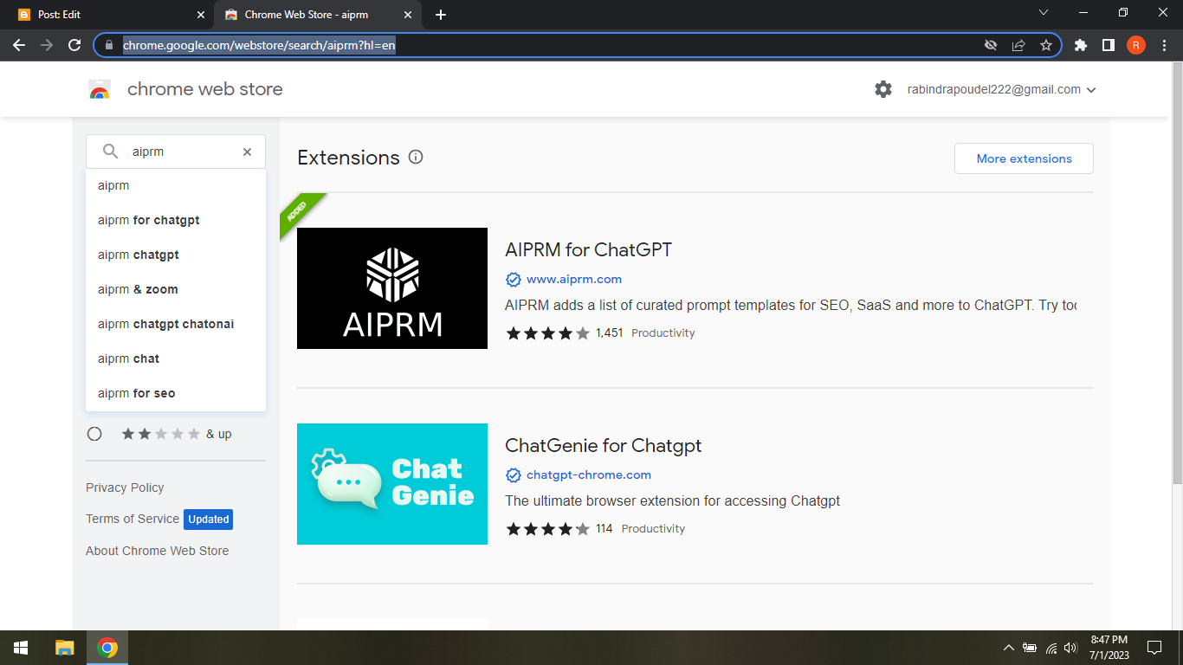
Task: Open the Chrome profile avatar R
Action: [1136, 45]
